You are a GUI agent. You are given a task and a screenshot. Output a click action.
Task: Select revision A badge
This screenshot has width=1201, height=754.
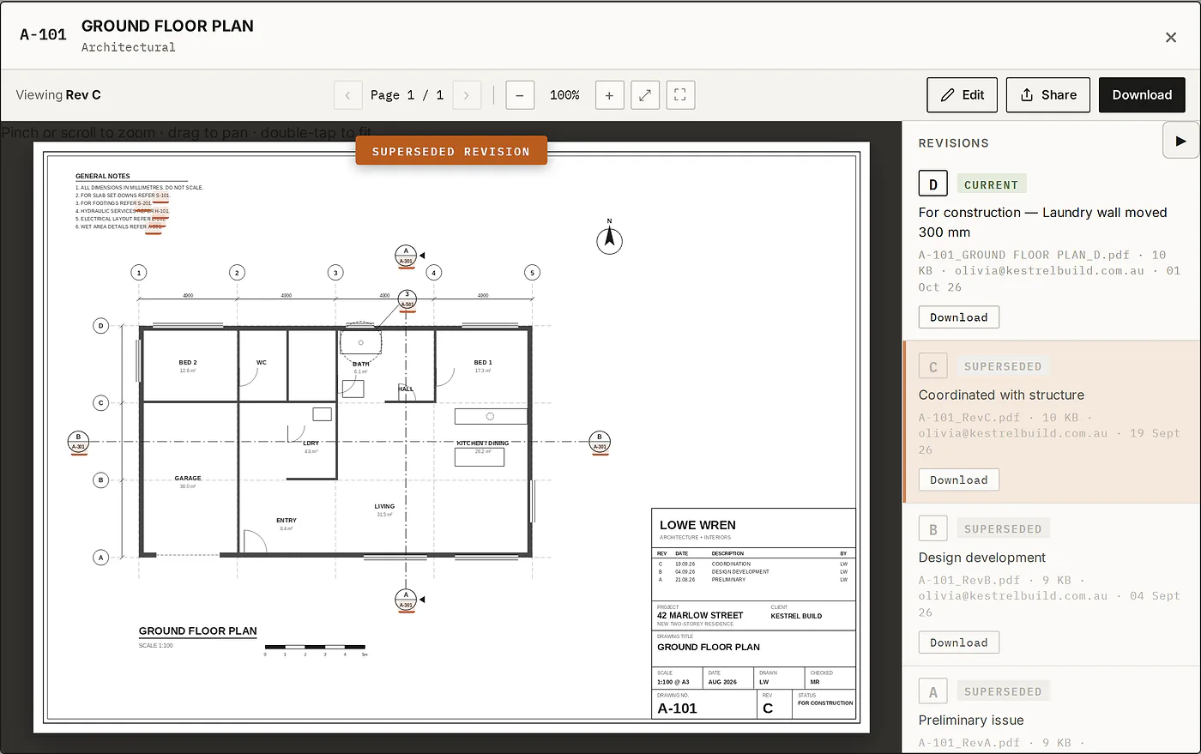point(933,691)
